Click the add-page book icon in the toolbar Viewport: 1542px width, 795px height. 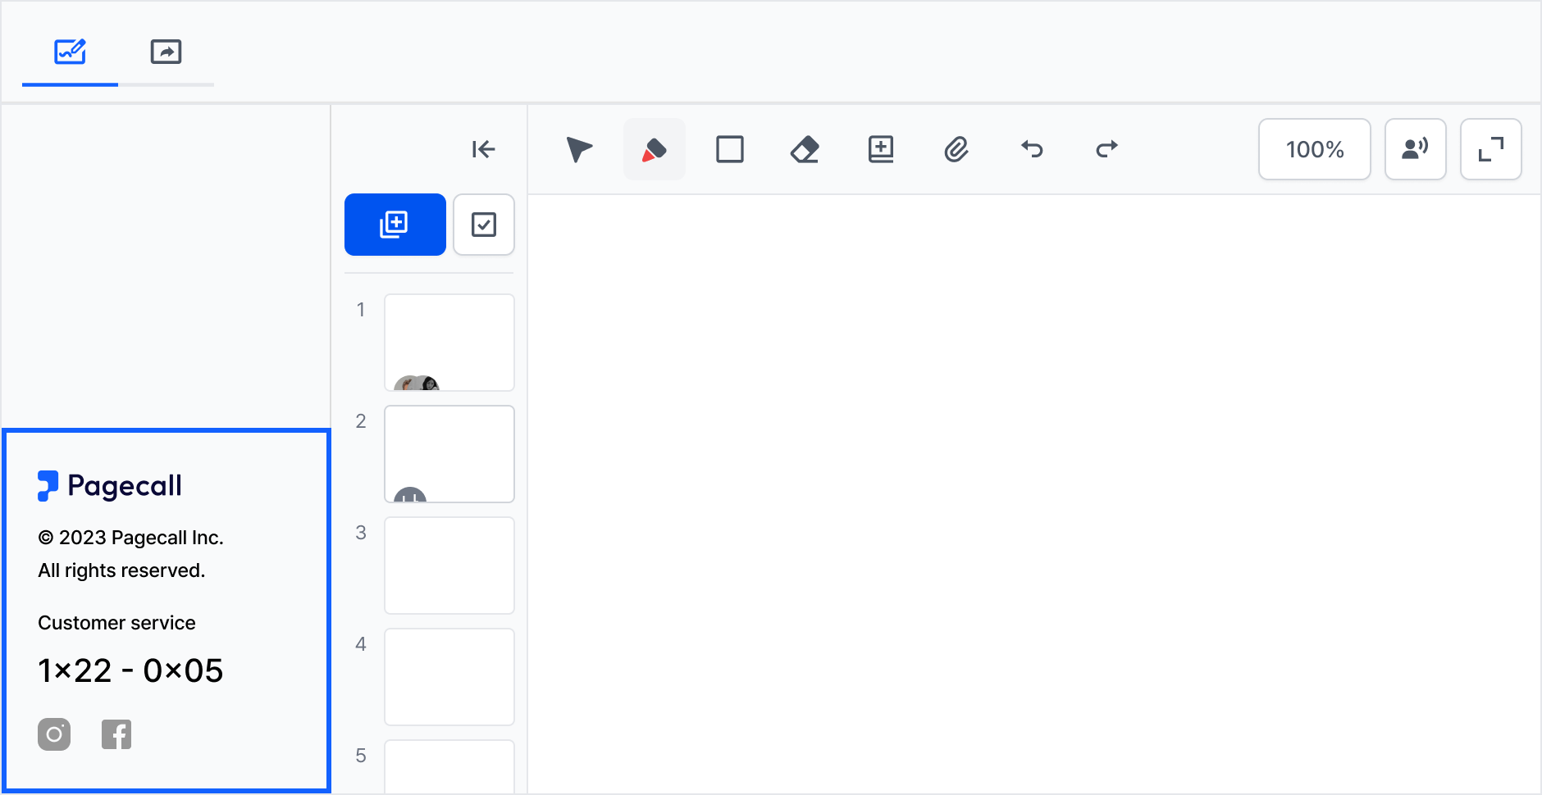pyautogui.click(x=881, y=149)
